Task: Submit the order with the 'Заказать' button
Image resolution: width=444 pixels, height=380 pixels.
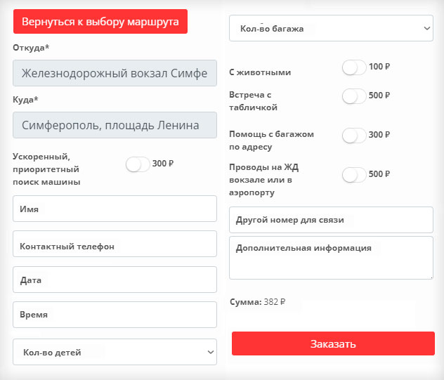Action: coord(333,343)
